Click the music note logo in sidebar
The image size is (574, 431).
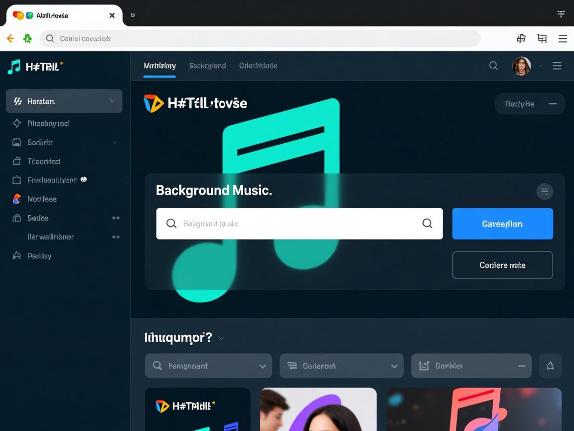coord(14,66)
